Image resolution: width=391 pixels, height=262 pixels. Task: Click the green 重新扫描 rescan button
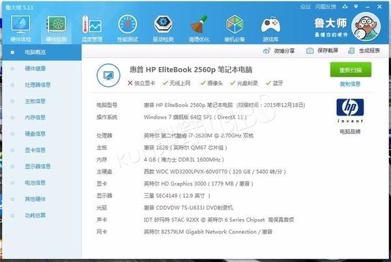351,70
